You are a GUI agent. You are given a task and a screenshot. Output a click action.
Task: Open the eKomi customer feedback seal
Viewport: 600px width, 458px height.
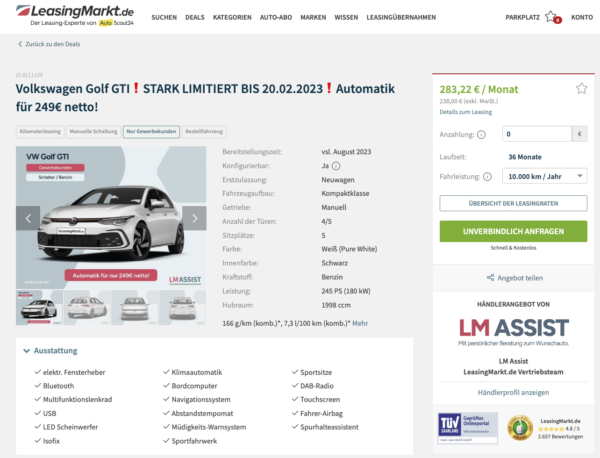pos(520,428)
